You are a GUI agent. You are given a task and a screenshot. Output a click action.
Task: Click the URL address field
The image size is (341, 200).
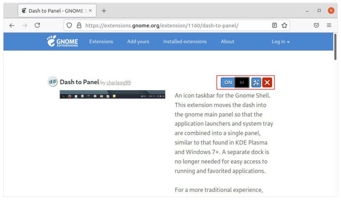pos(176,25)
